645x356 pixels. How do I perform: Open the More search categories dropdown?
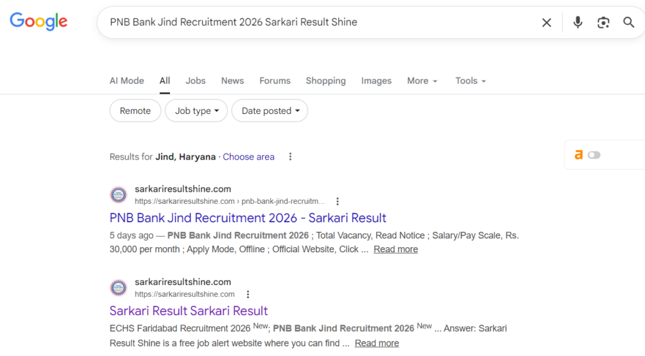pyautogui.click(x=422, y=81)
